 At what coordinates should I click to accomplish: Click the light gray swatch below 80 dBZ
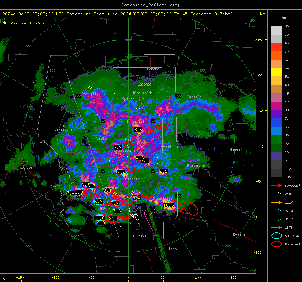tap(276, 31)
